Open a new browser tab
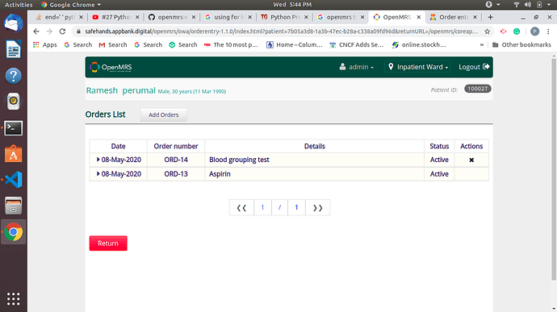The image size is (557, 312). click(x=490, y=17)
